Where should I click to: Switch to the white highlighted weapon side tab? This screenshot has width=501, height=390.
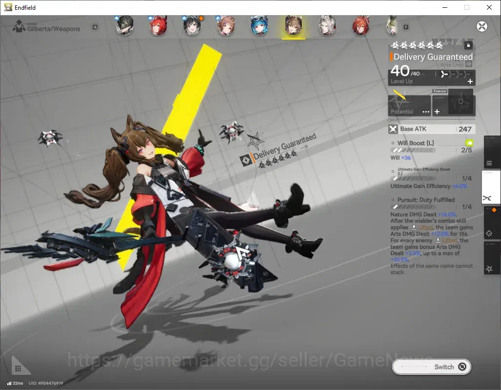(x=491, y=187)
